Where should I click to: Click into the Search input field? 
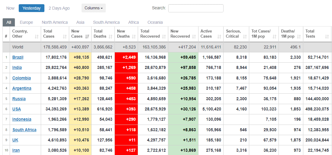pos(196,8)
